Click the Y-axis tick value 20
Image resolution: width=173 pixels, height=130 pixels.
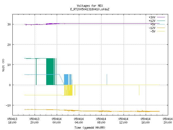[x=9, y=45]
